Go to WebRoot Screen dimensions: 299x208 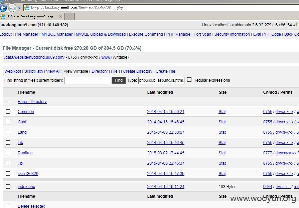13,71
